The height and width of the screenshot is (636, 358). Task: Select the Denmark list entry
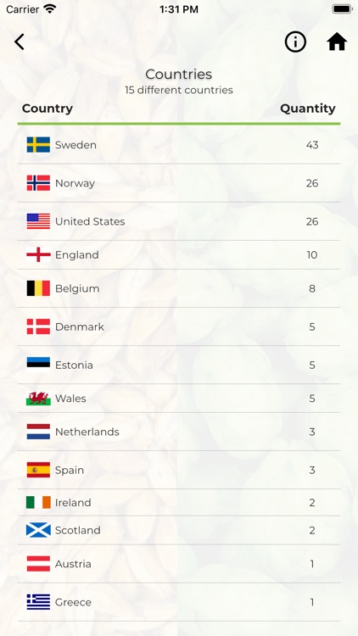point(179,326)
